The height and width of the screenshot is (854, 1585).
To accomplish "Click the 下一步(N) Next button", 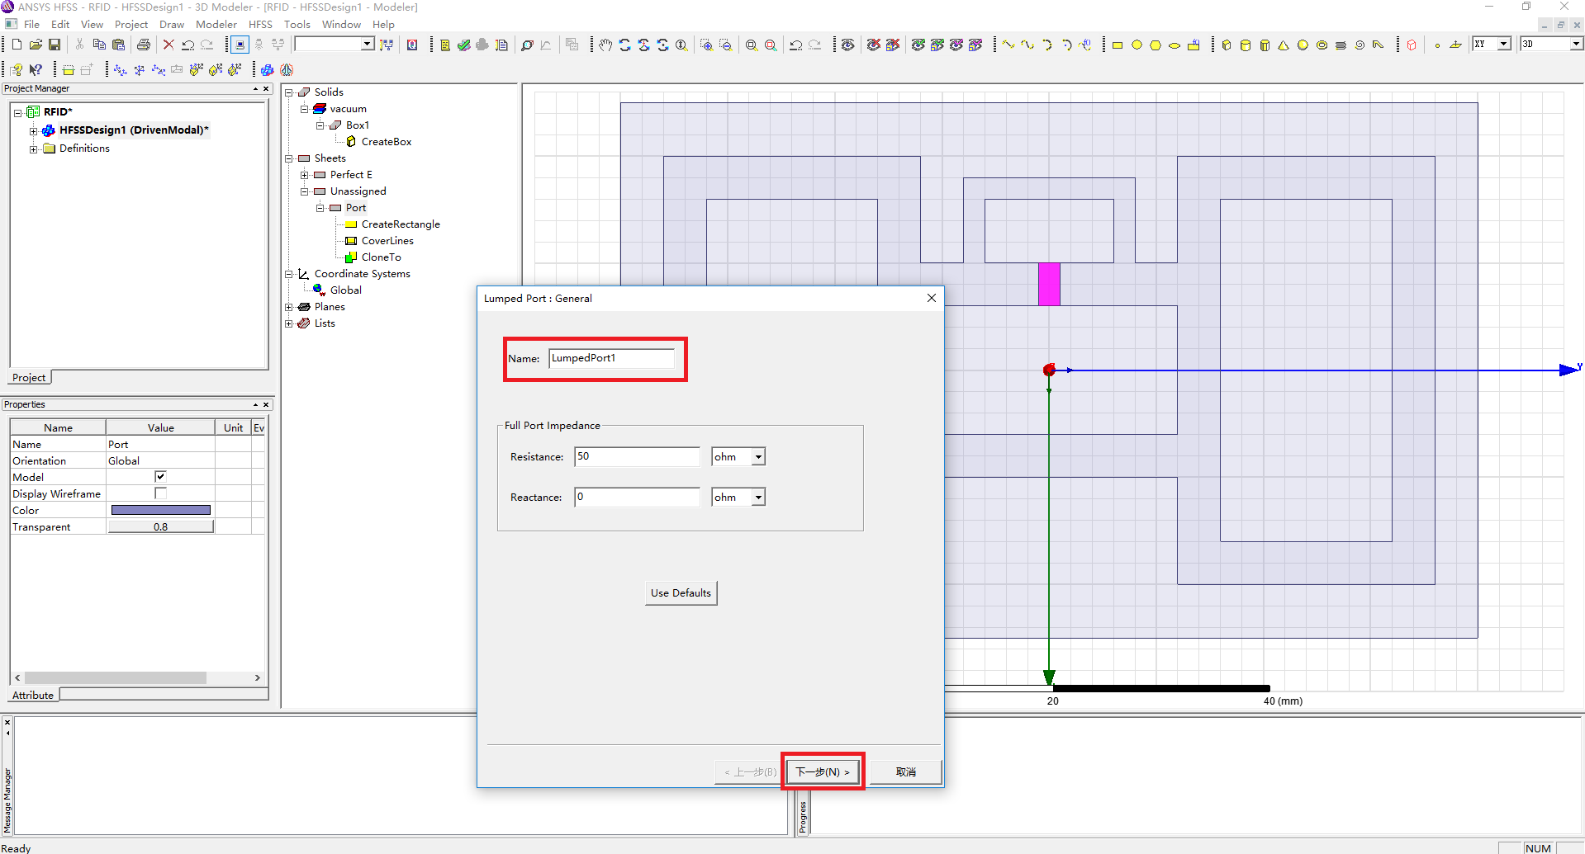I will tap(823, 771).
